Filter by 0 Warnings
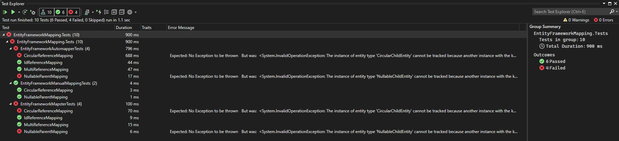Image resolution: width=619 pixels, height=141 pixels. tap(576, 20)
